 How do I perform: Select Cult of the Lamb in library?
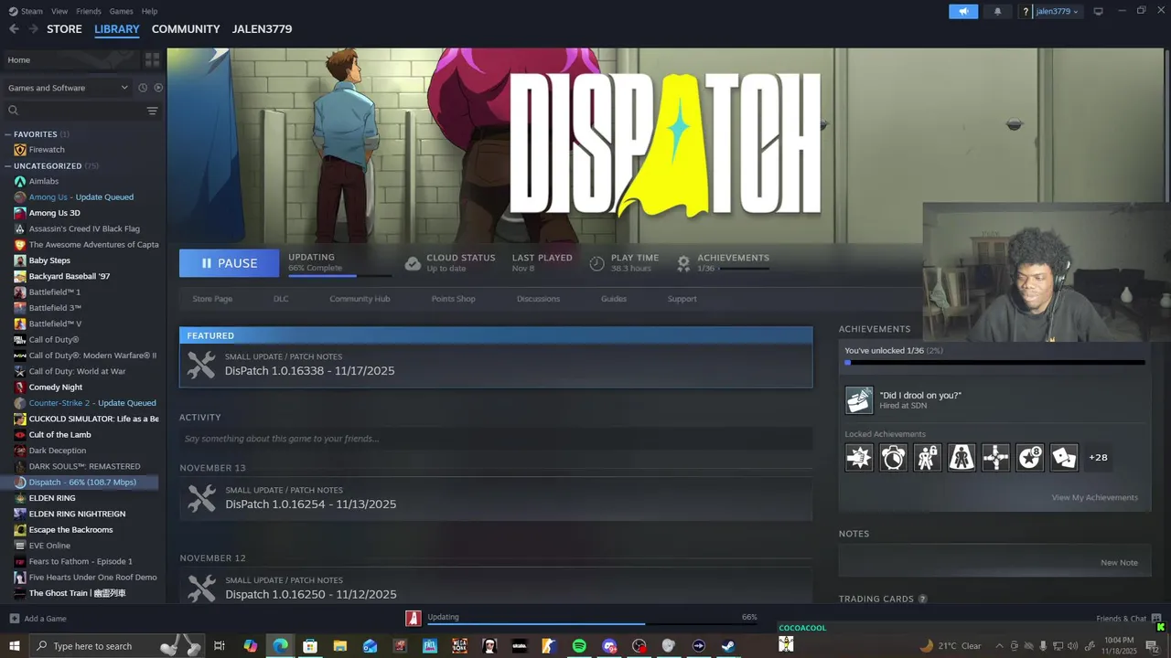point(59,435)
